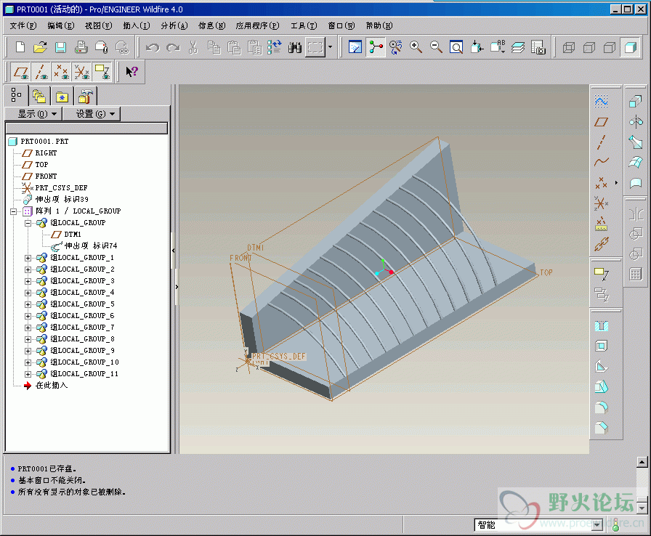Select the Mirror tool in far-right toolbar

(x=636, y=121)
